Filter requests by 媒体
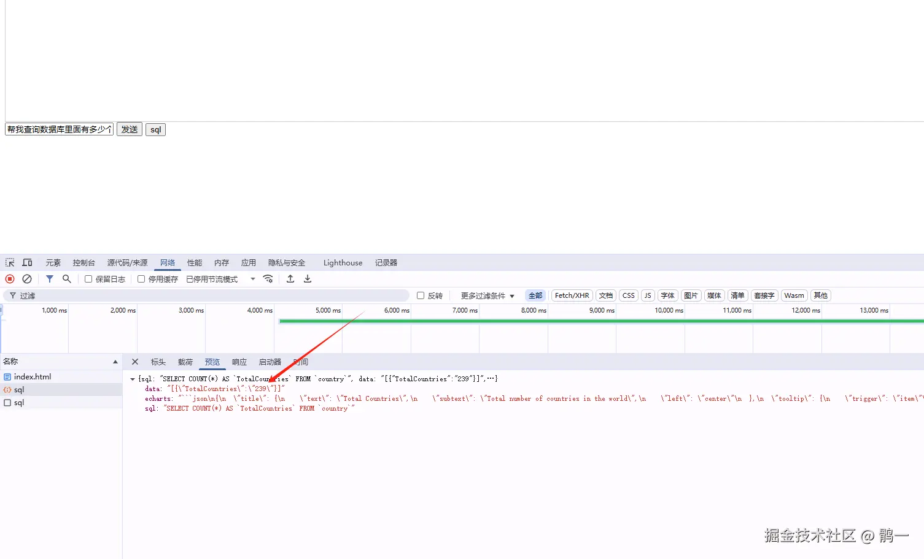Screen dimensions: 924x559 (x=715, y=295)
